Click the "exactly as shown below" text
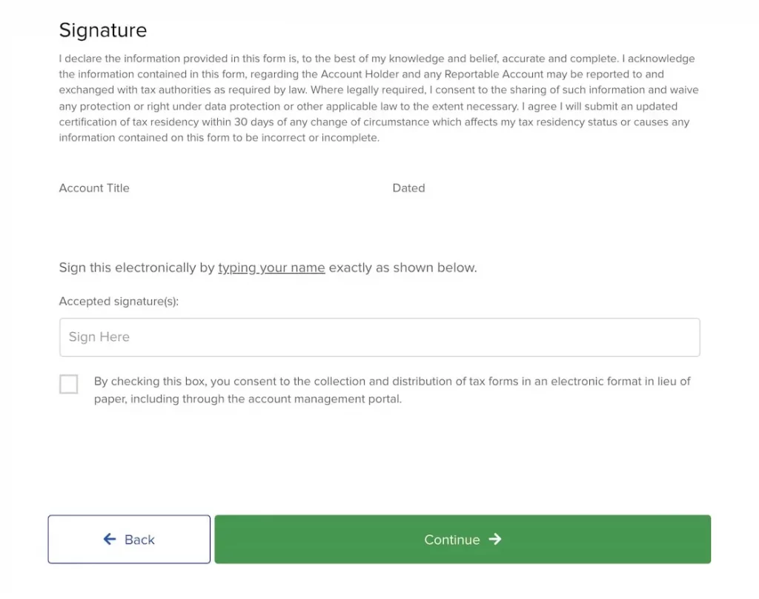This screenshot has height=599, width=759. click(x=402, y=268)
